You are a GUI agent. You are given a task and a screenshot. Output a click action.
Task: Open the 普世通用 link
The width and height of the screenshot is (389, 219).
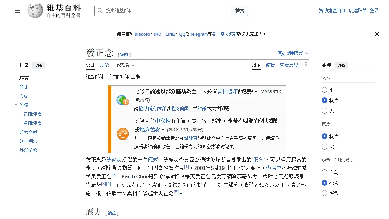(x=228, y=92)
